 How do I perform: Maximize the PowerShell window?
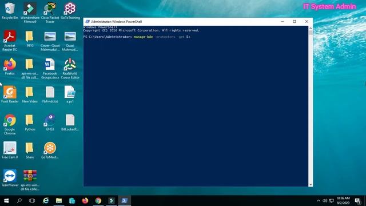295,22
